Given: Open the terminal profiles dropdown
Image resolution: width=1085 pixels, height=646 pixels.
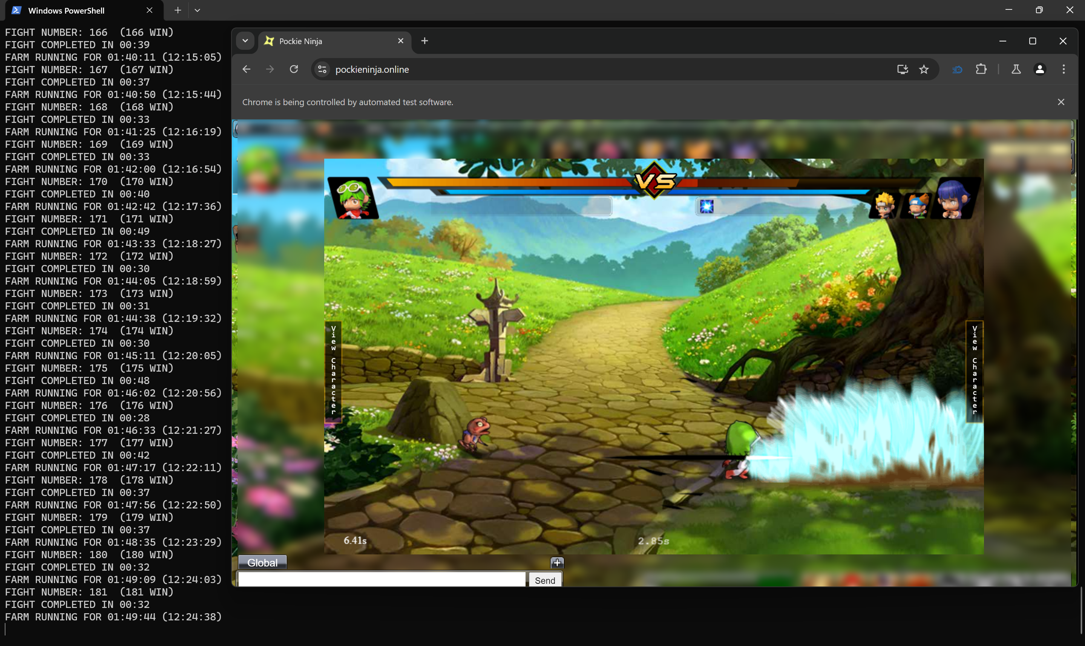Looking at the screenshot, I should [x=197, y=10].
